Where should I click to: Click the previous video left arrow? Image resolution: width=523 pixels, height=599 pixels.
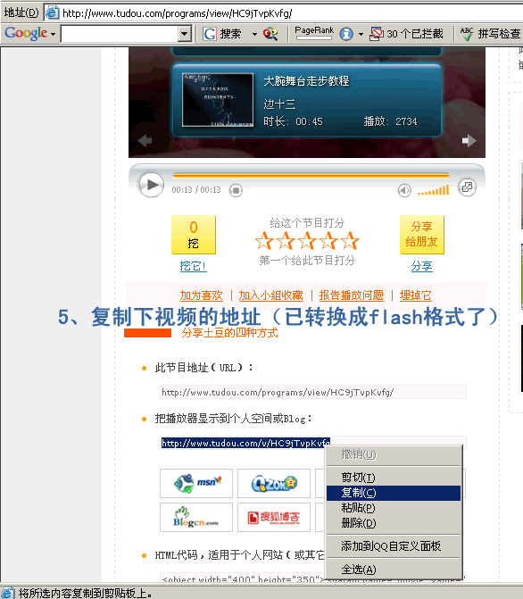point(145,140)
